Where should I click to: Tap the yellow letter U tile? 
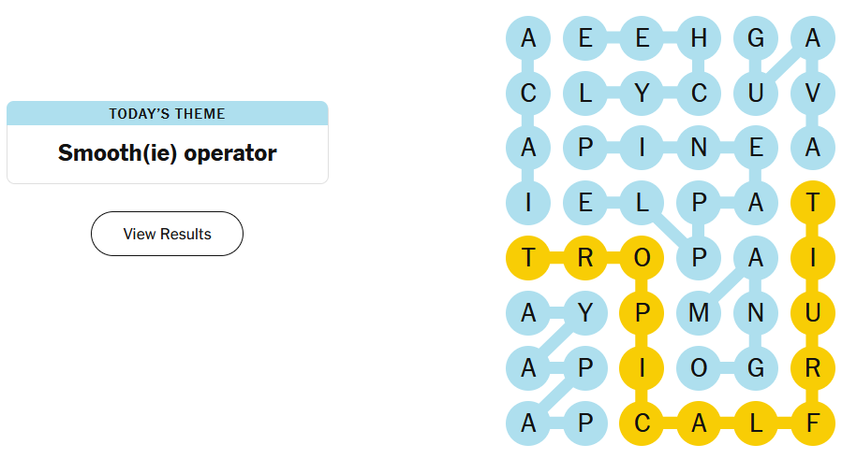pyautogui.click(x=812, y=313)
